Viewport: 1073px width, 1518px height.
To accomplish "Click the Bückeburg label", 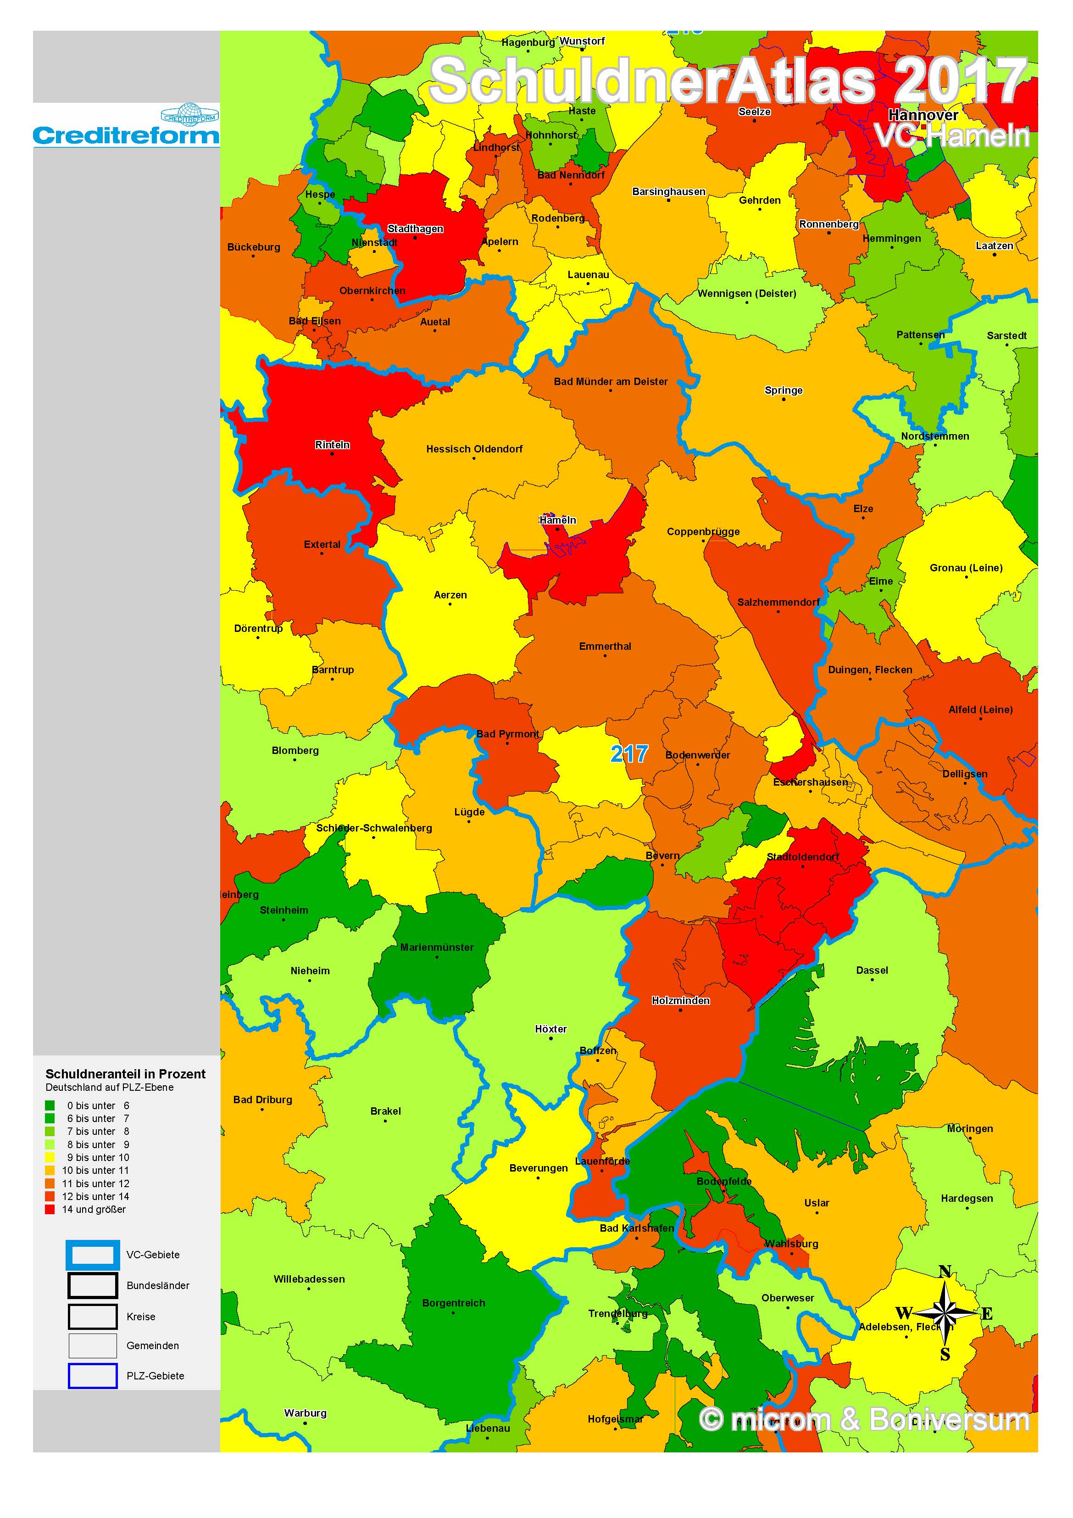I will tap(254, 247).
